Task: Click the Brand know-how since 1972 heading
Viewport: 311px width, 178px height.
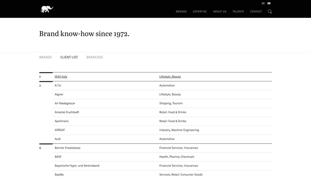Action: [x=84, y=34]
